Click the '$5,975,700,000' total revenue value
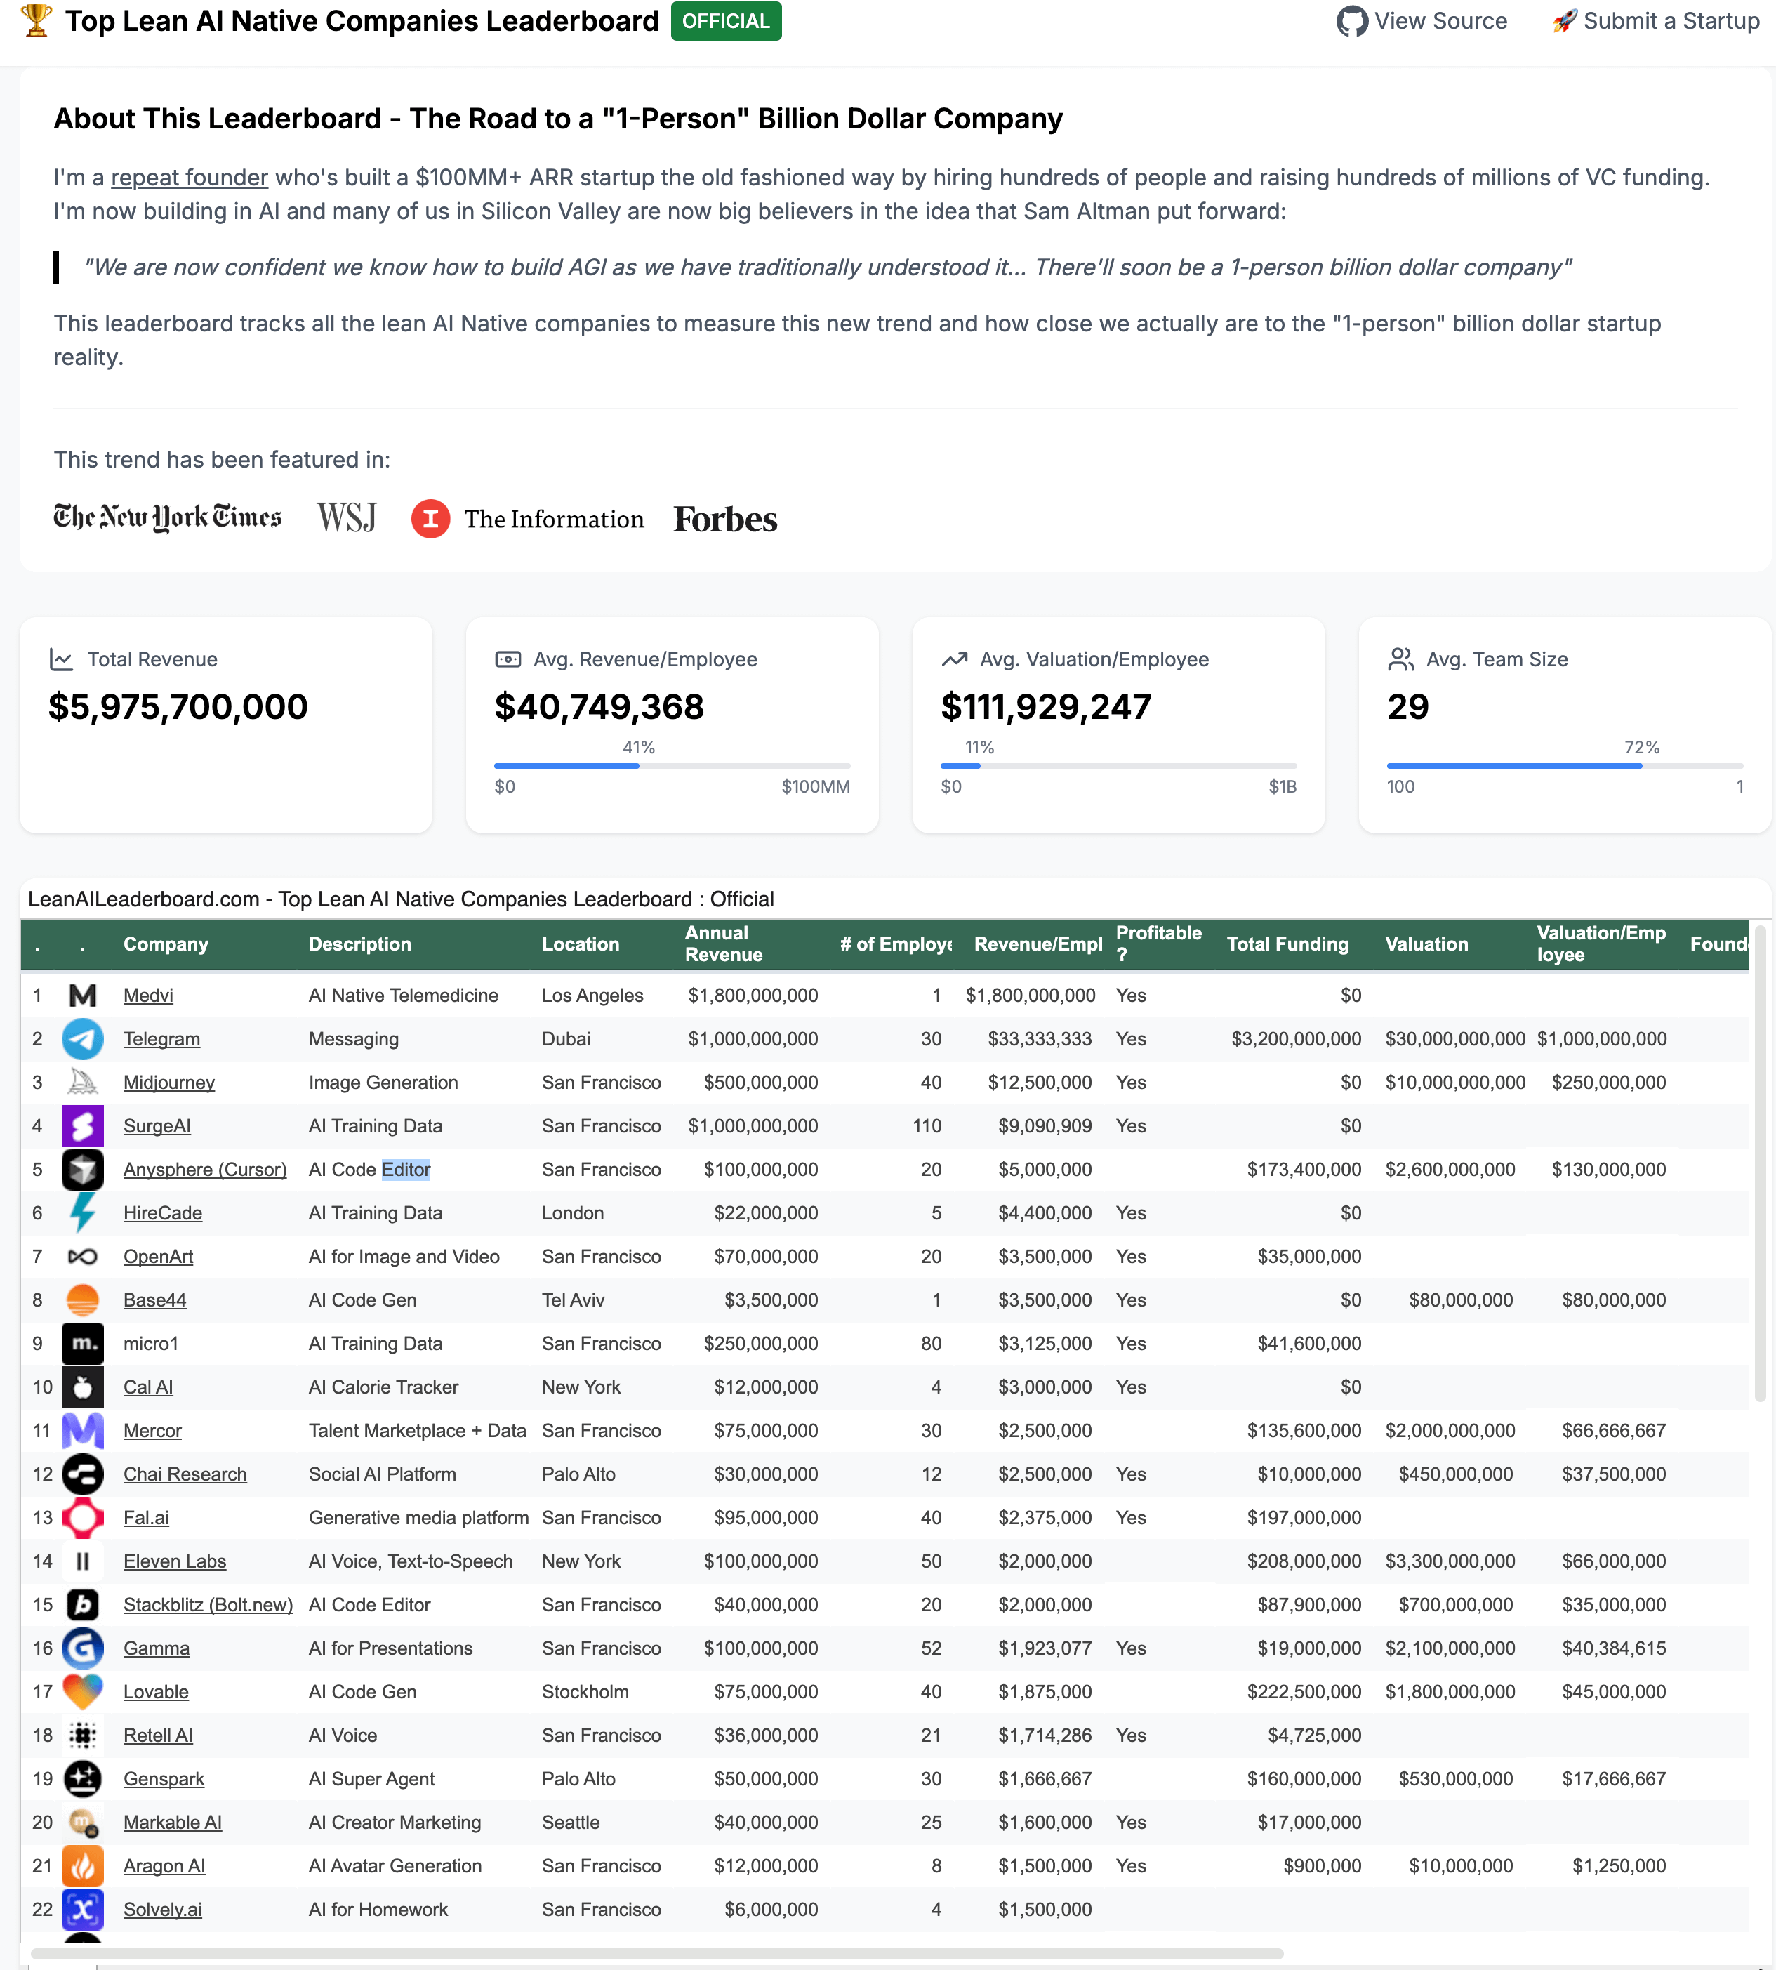 (x=178, y=706)
